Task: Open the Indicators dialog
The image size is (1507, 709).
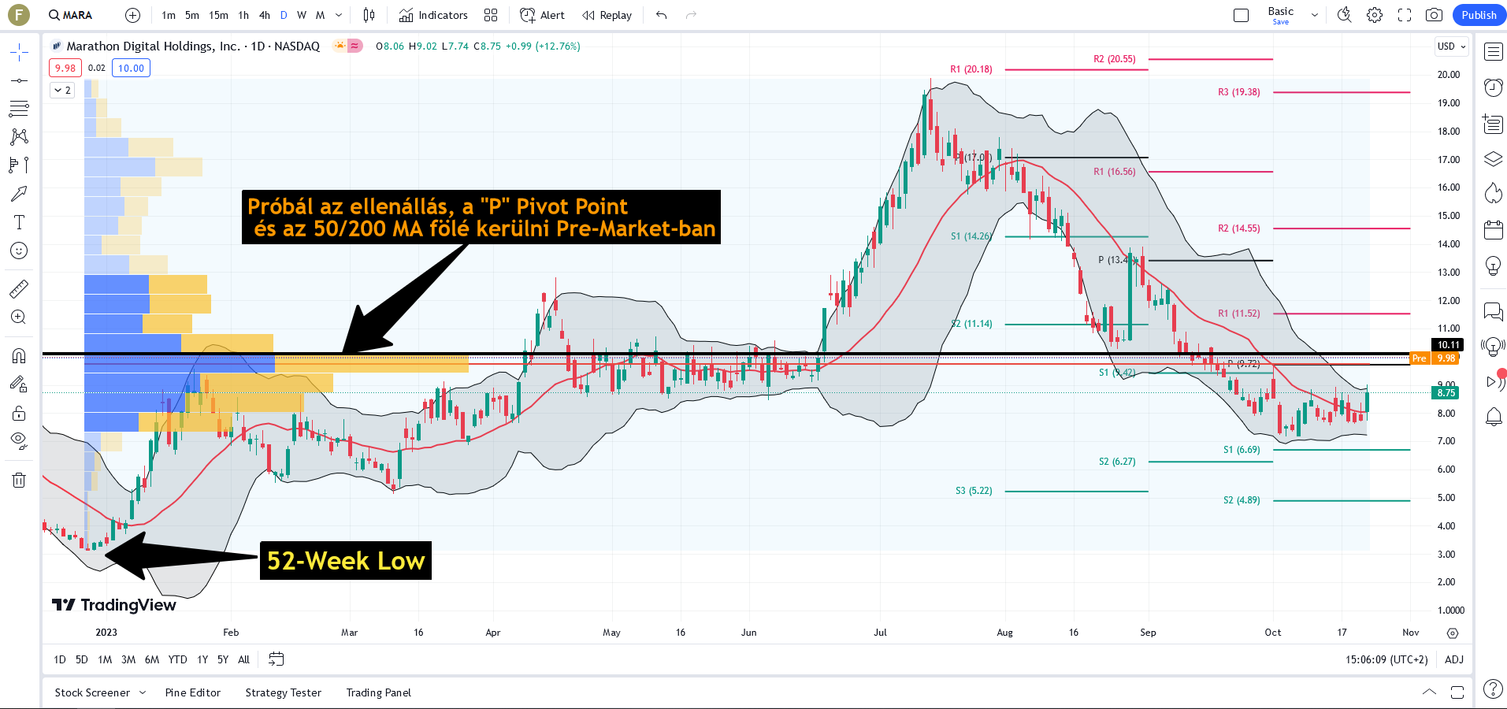Action: point(433,15)
